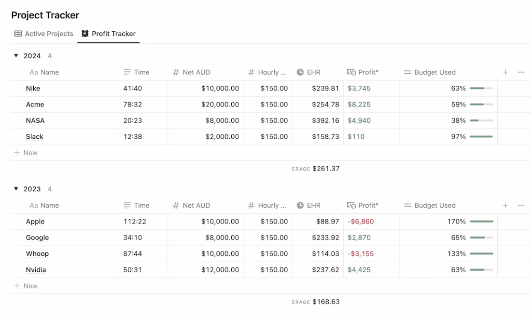Click the Net AUD hash icon in 2024
This screenshot has height=317, width=531.
click(x=176, y=72)
